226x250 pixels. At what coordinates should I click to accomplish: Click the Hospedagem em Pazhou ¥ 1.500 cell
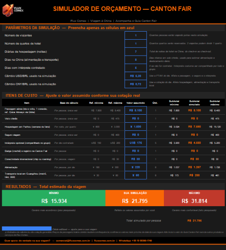tap(136, 126)
